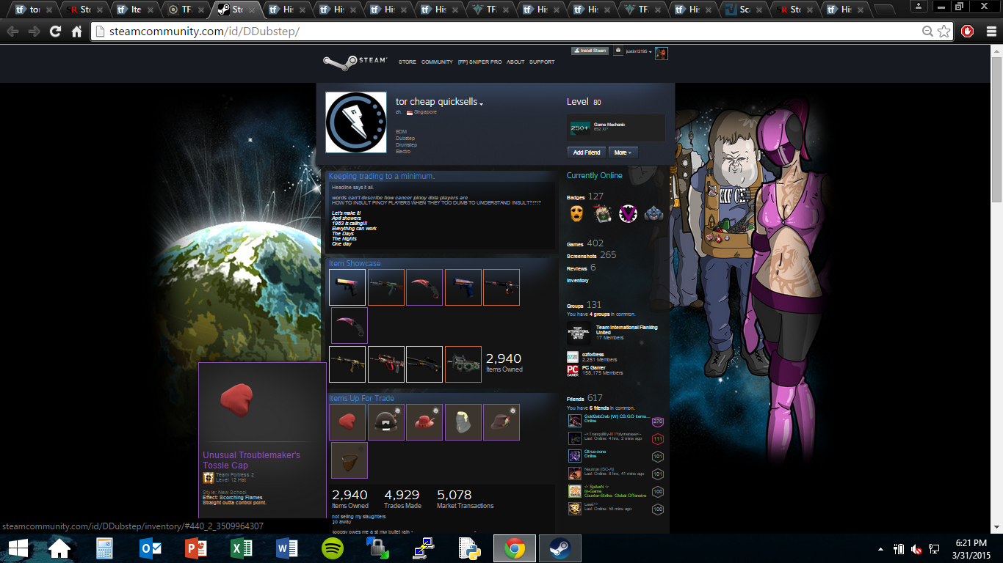Open the Inventory link in the sidebar
Viewport: 1003px width, 563px height.
tap(577, 281)
